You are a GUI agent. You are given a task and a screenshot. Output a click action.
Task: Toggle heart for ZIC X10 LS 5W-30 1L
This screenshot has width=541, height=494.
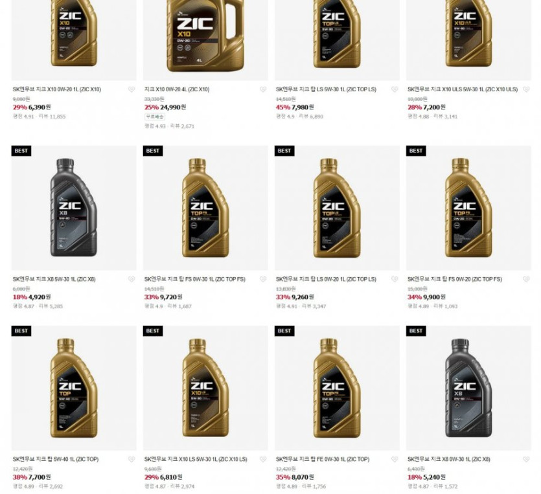pyautogui.click(x=263, y=460)
